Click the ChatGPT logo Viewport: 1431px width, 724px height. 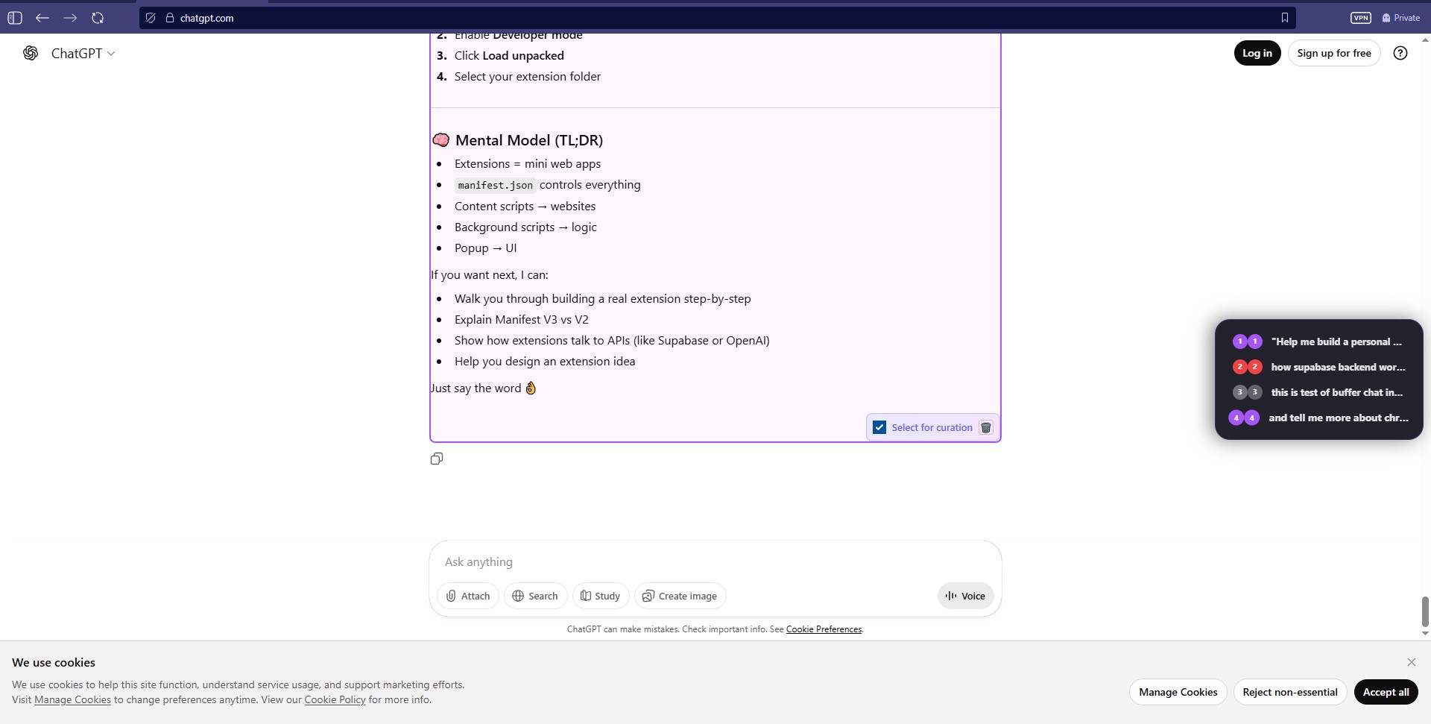31,53
